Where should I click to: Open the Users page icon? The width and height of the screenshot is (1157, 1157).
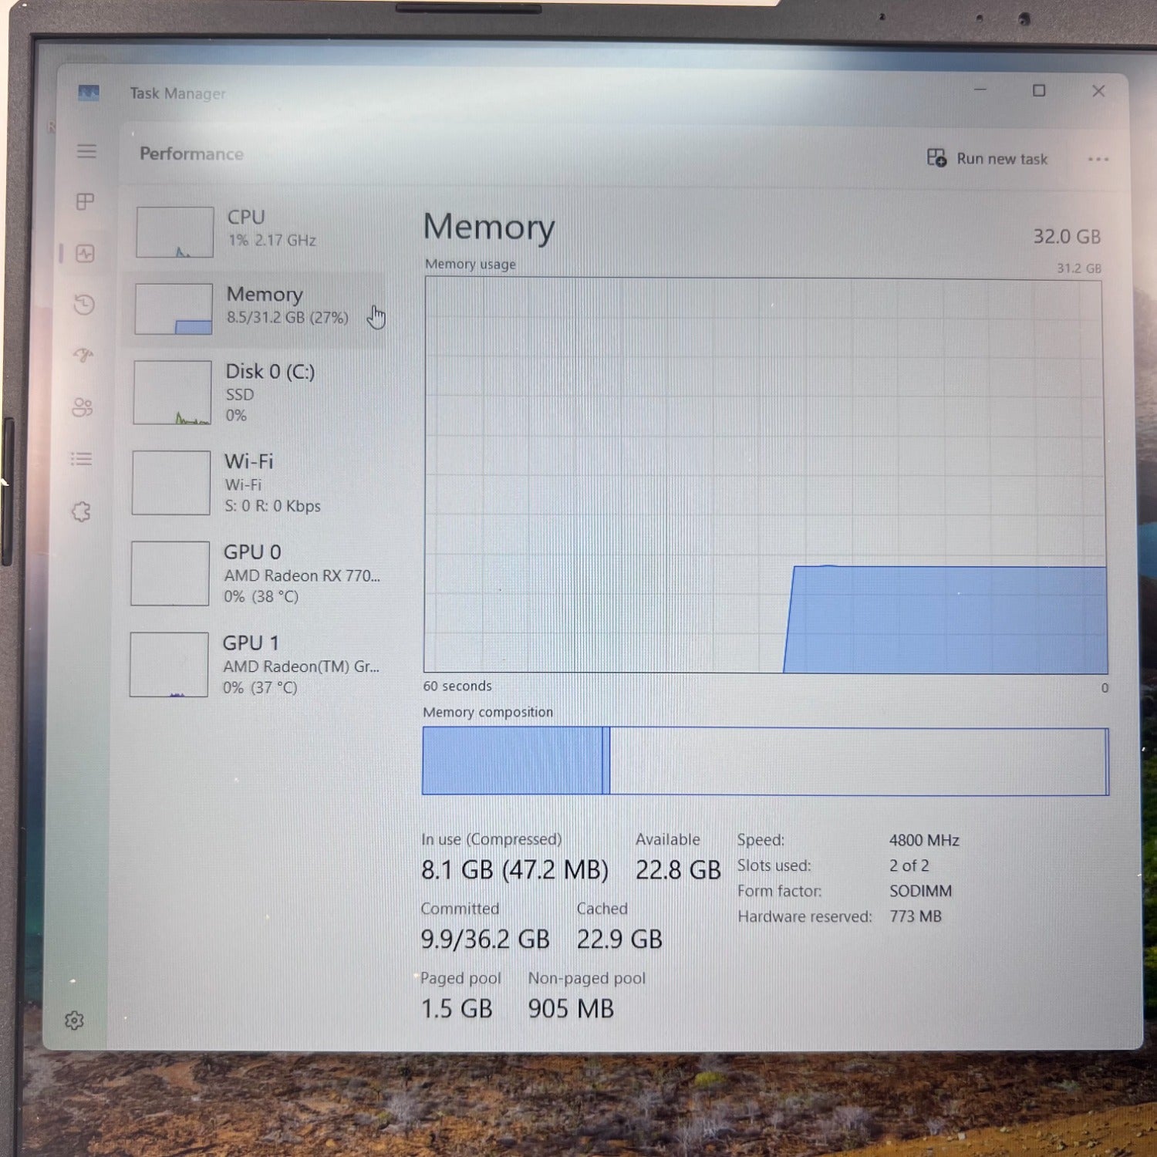83,407
